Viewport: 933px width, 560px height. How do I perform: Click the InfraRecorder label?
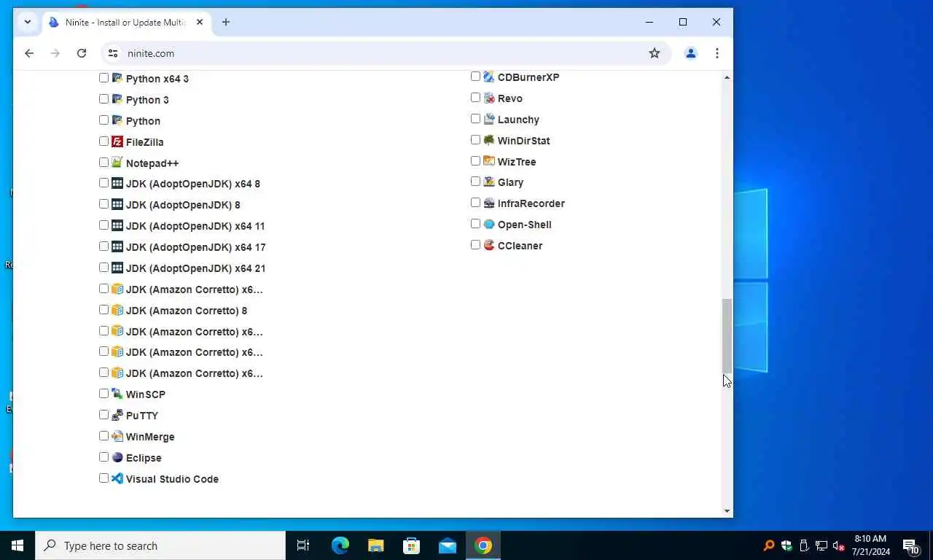coord(531,203)
